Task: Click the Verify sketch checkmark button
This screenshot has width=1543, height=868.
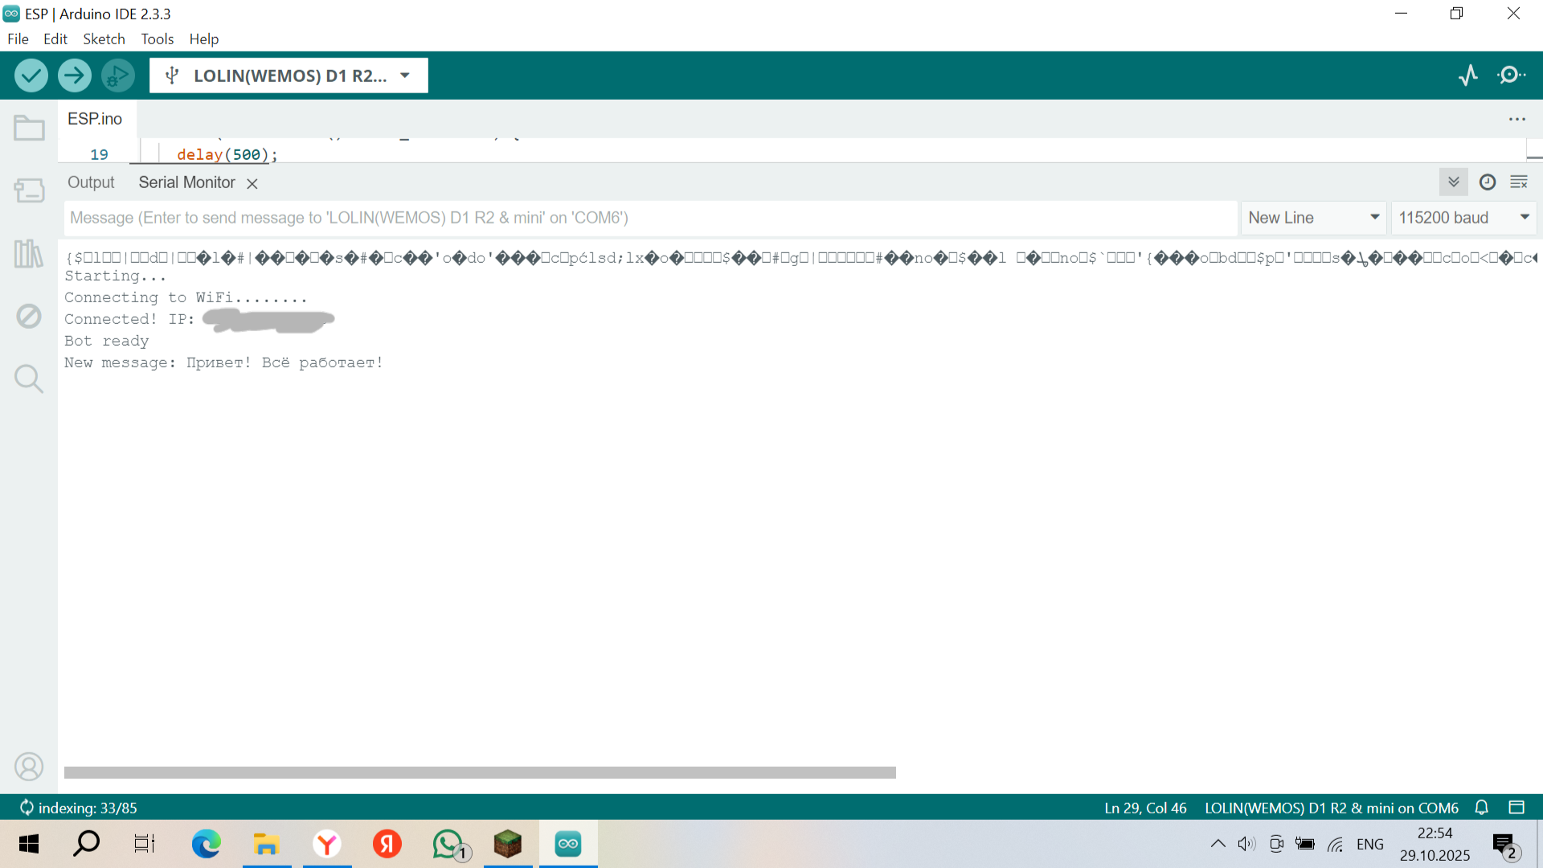Action: (x=31, y=76)
